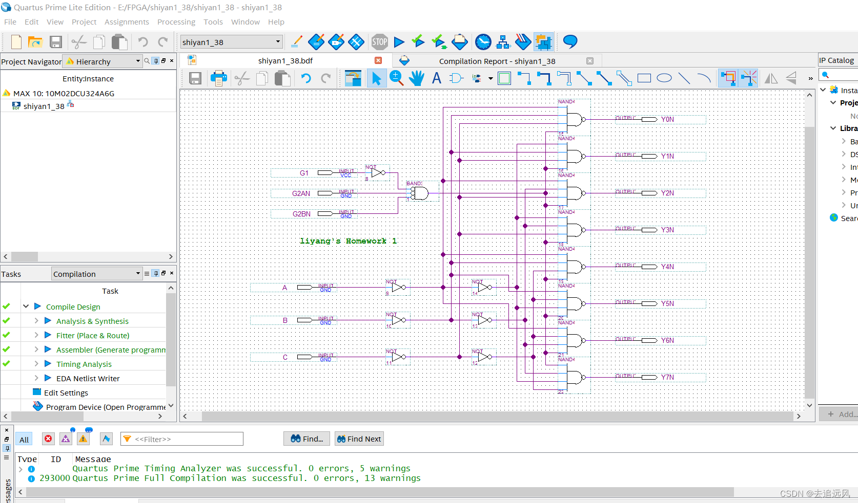Click the Find Next button
The image size is (858, 503).
(359, 439)
